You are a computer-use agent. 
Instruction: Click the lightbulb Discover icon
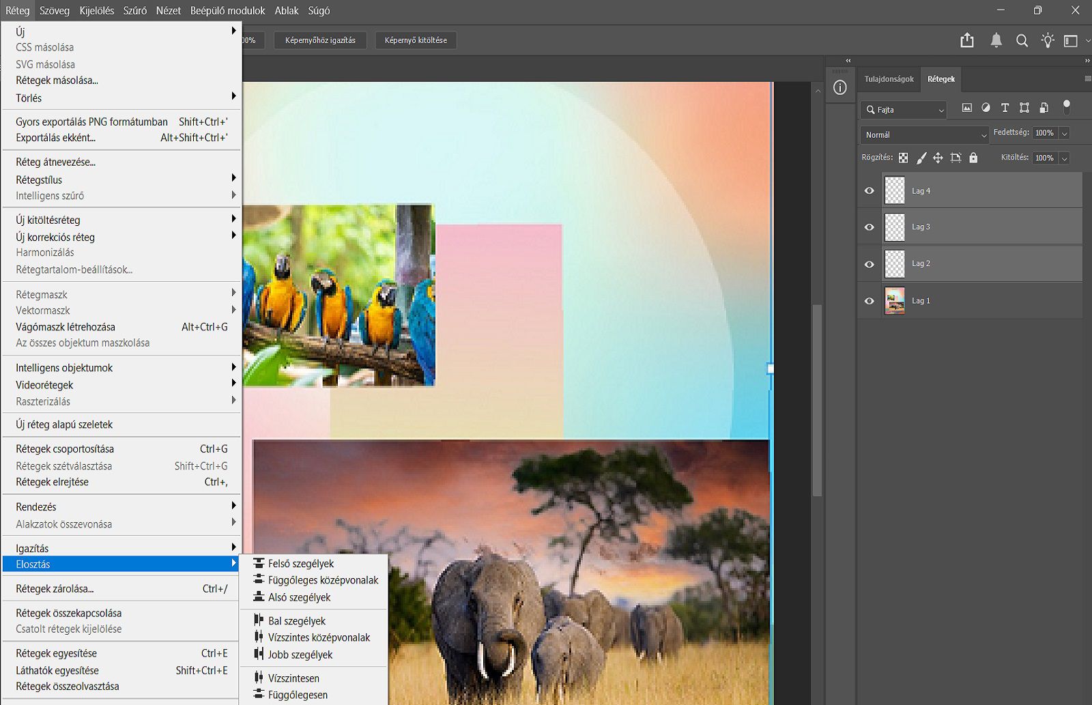pyautogui.click(x=1047, y=40)
